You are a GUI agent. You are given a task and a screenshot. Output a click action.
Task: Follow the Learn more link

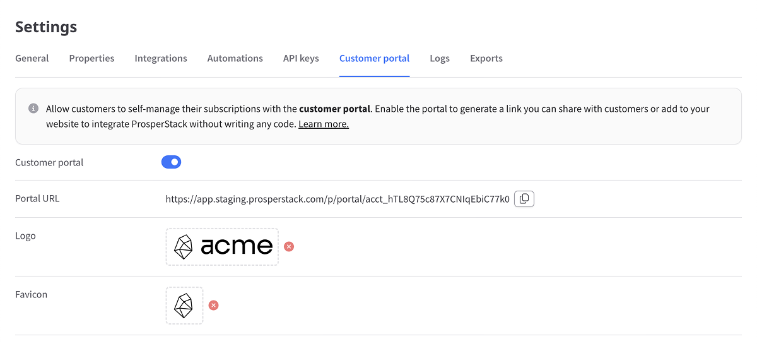pyautogui.click(x=324, y=124)
